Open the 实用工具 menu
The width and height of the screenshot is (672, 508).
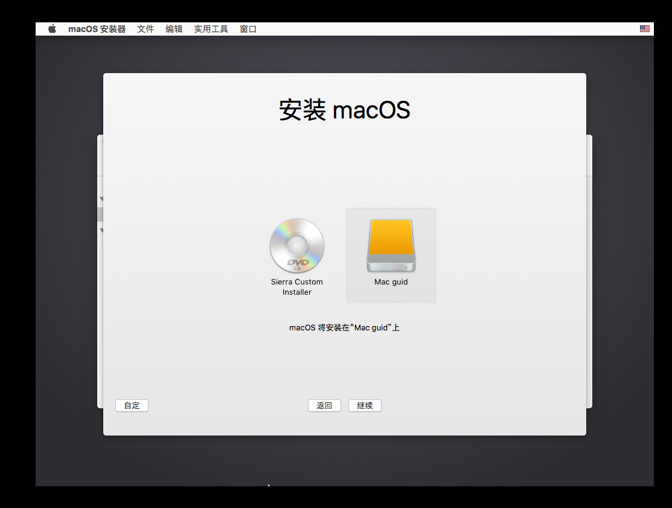211,29
